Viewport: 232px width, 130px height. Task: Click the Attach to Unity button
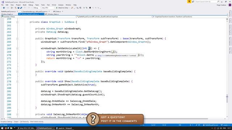pos(63,8)
